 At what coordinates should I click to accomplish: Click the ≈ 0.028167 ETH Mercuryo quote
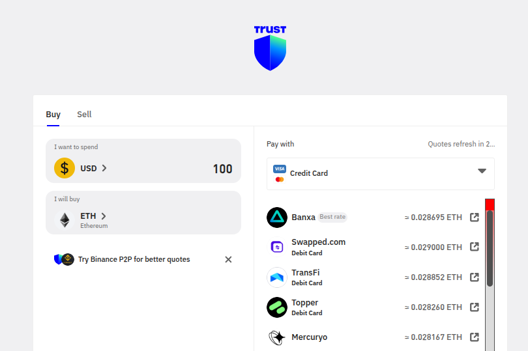(x=433, y=337)
